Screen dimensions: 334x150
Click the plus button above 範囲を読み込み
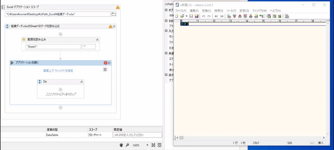click(60, 34)
